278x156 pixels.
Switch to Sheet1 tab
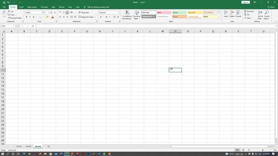19,146
